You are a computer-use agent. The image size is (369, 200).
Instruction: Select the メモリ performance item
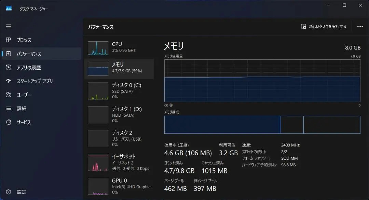(119, 69)
